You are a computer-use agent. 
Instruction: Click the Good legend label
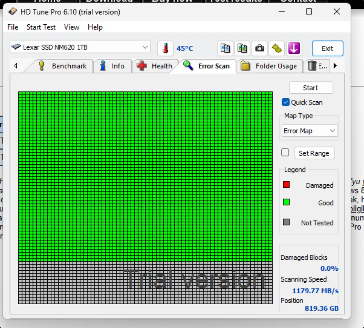tap(326, 203)
